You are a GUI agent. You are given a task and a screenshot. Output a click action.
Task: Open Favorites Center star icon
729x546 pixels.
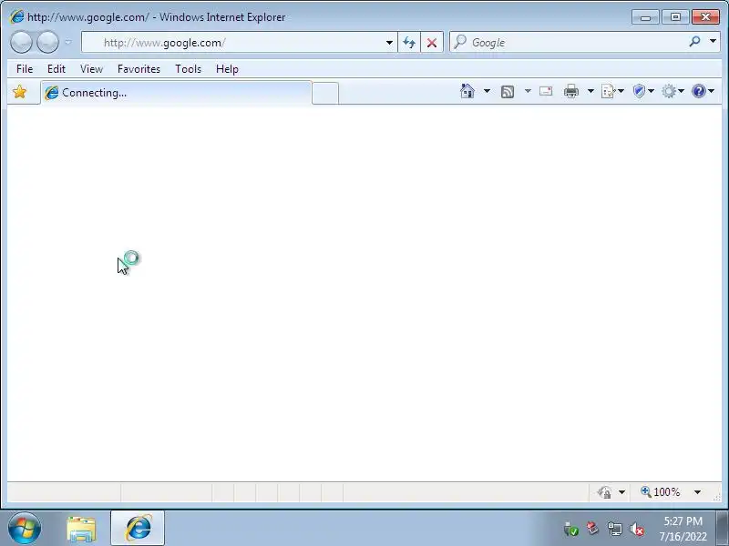[x=19, y=92]
